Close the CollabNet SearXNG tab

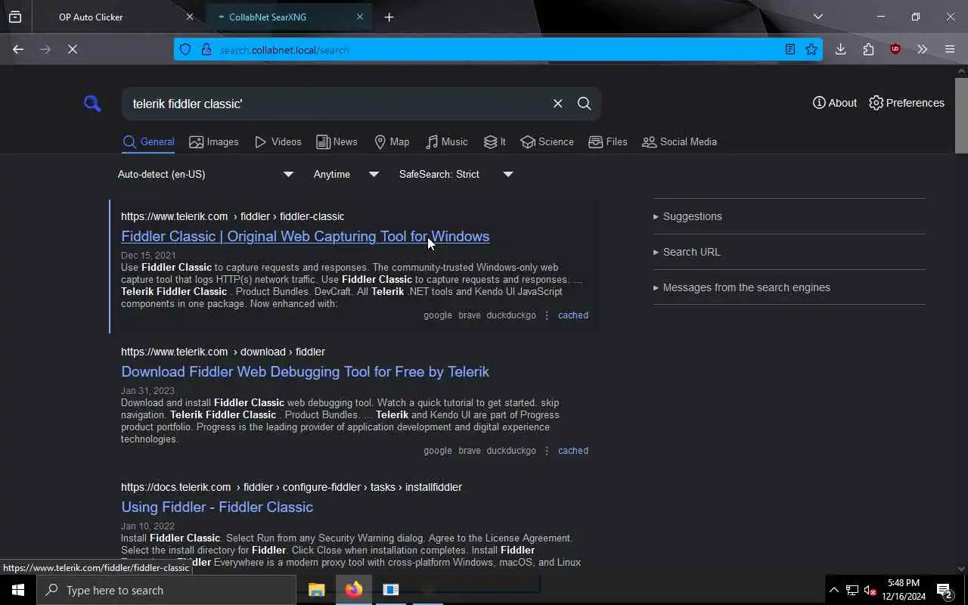click(x=360, y=17)
